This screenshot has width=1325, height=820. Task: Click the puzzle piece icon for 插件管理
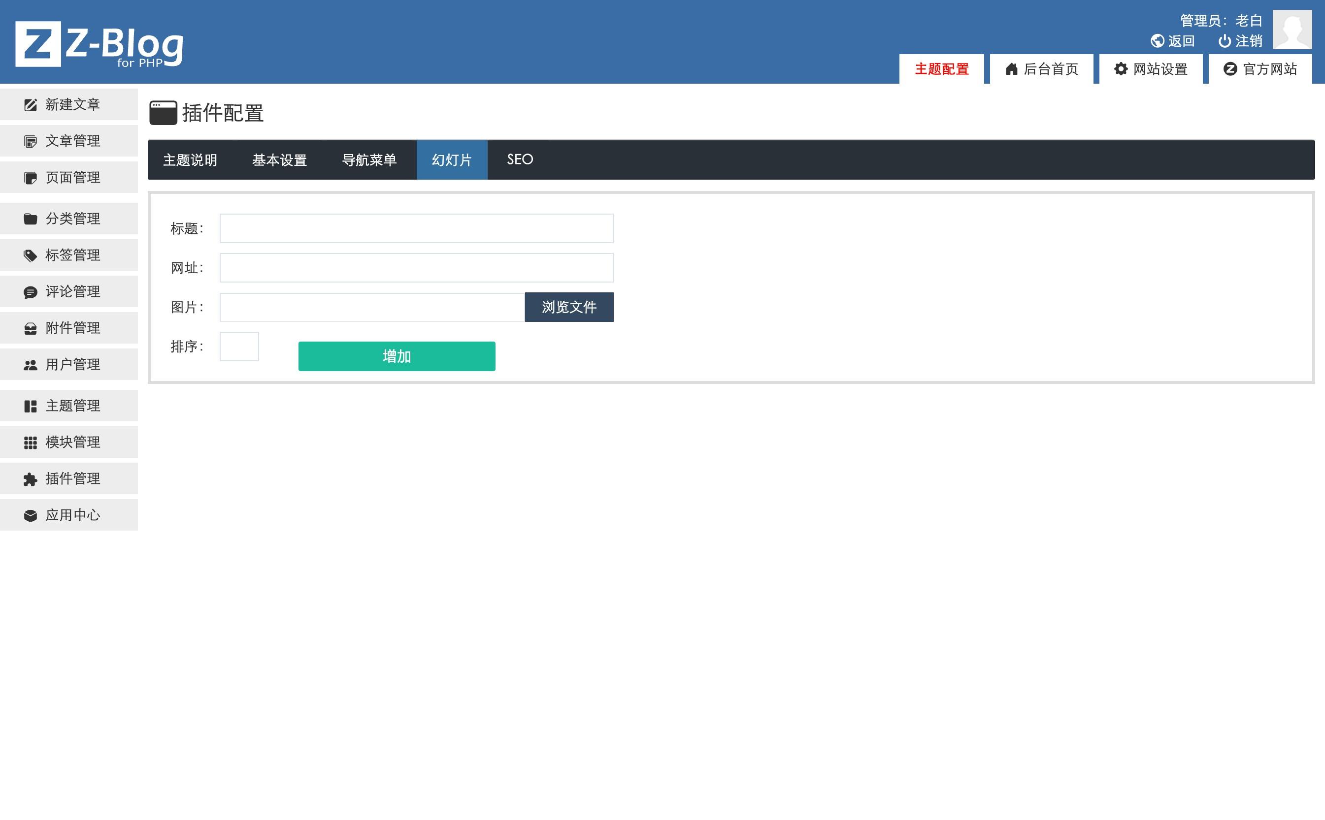[x=31, y=479]
